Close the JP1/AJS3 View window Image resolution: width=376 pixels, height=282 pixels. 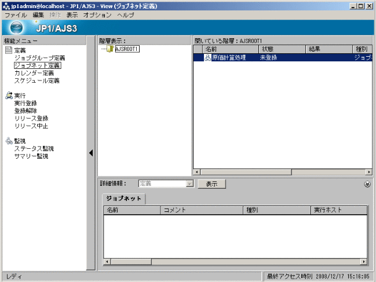369,6
